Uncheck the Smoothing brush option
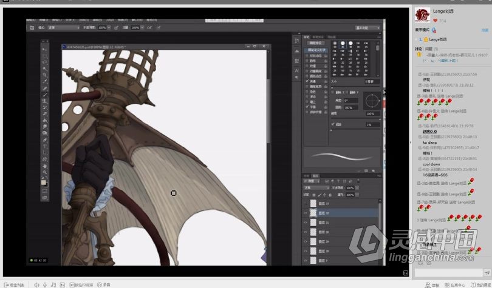Image resolution: width=492 pixels, height=288 pixels. [x=307, y=107]
